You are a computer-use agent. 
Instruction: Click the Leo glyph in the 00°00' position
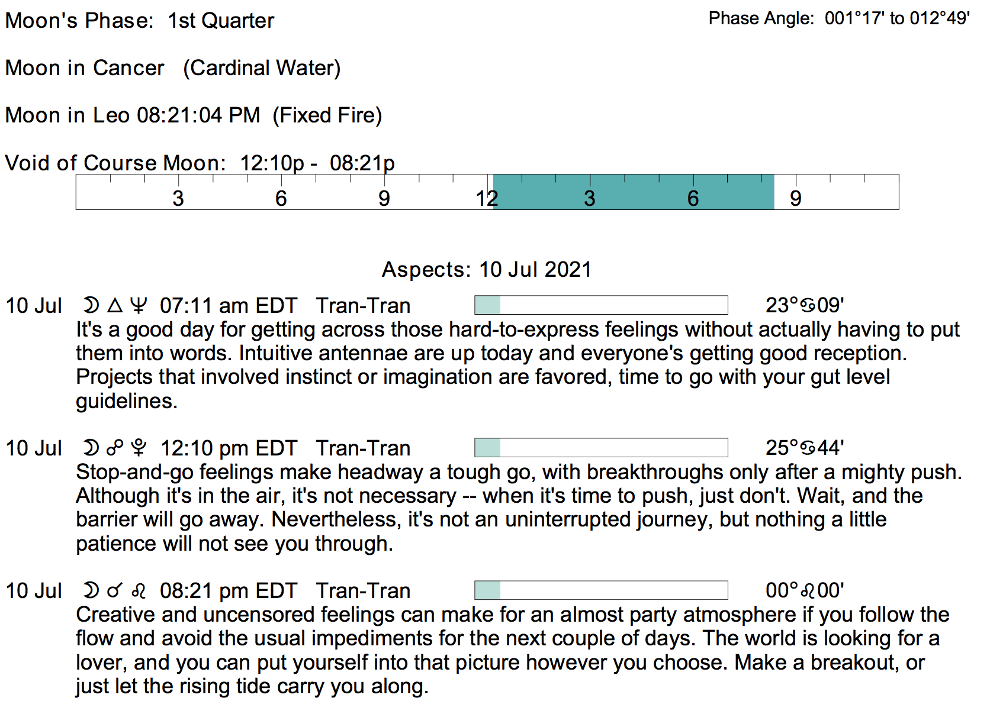pos(808,590)
